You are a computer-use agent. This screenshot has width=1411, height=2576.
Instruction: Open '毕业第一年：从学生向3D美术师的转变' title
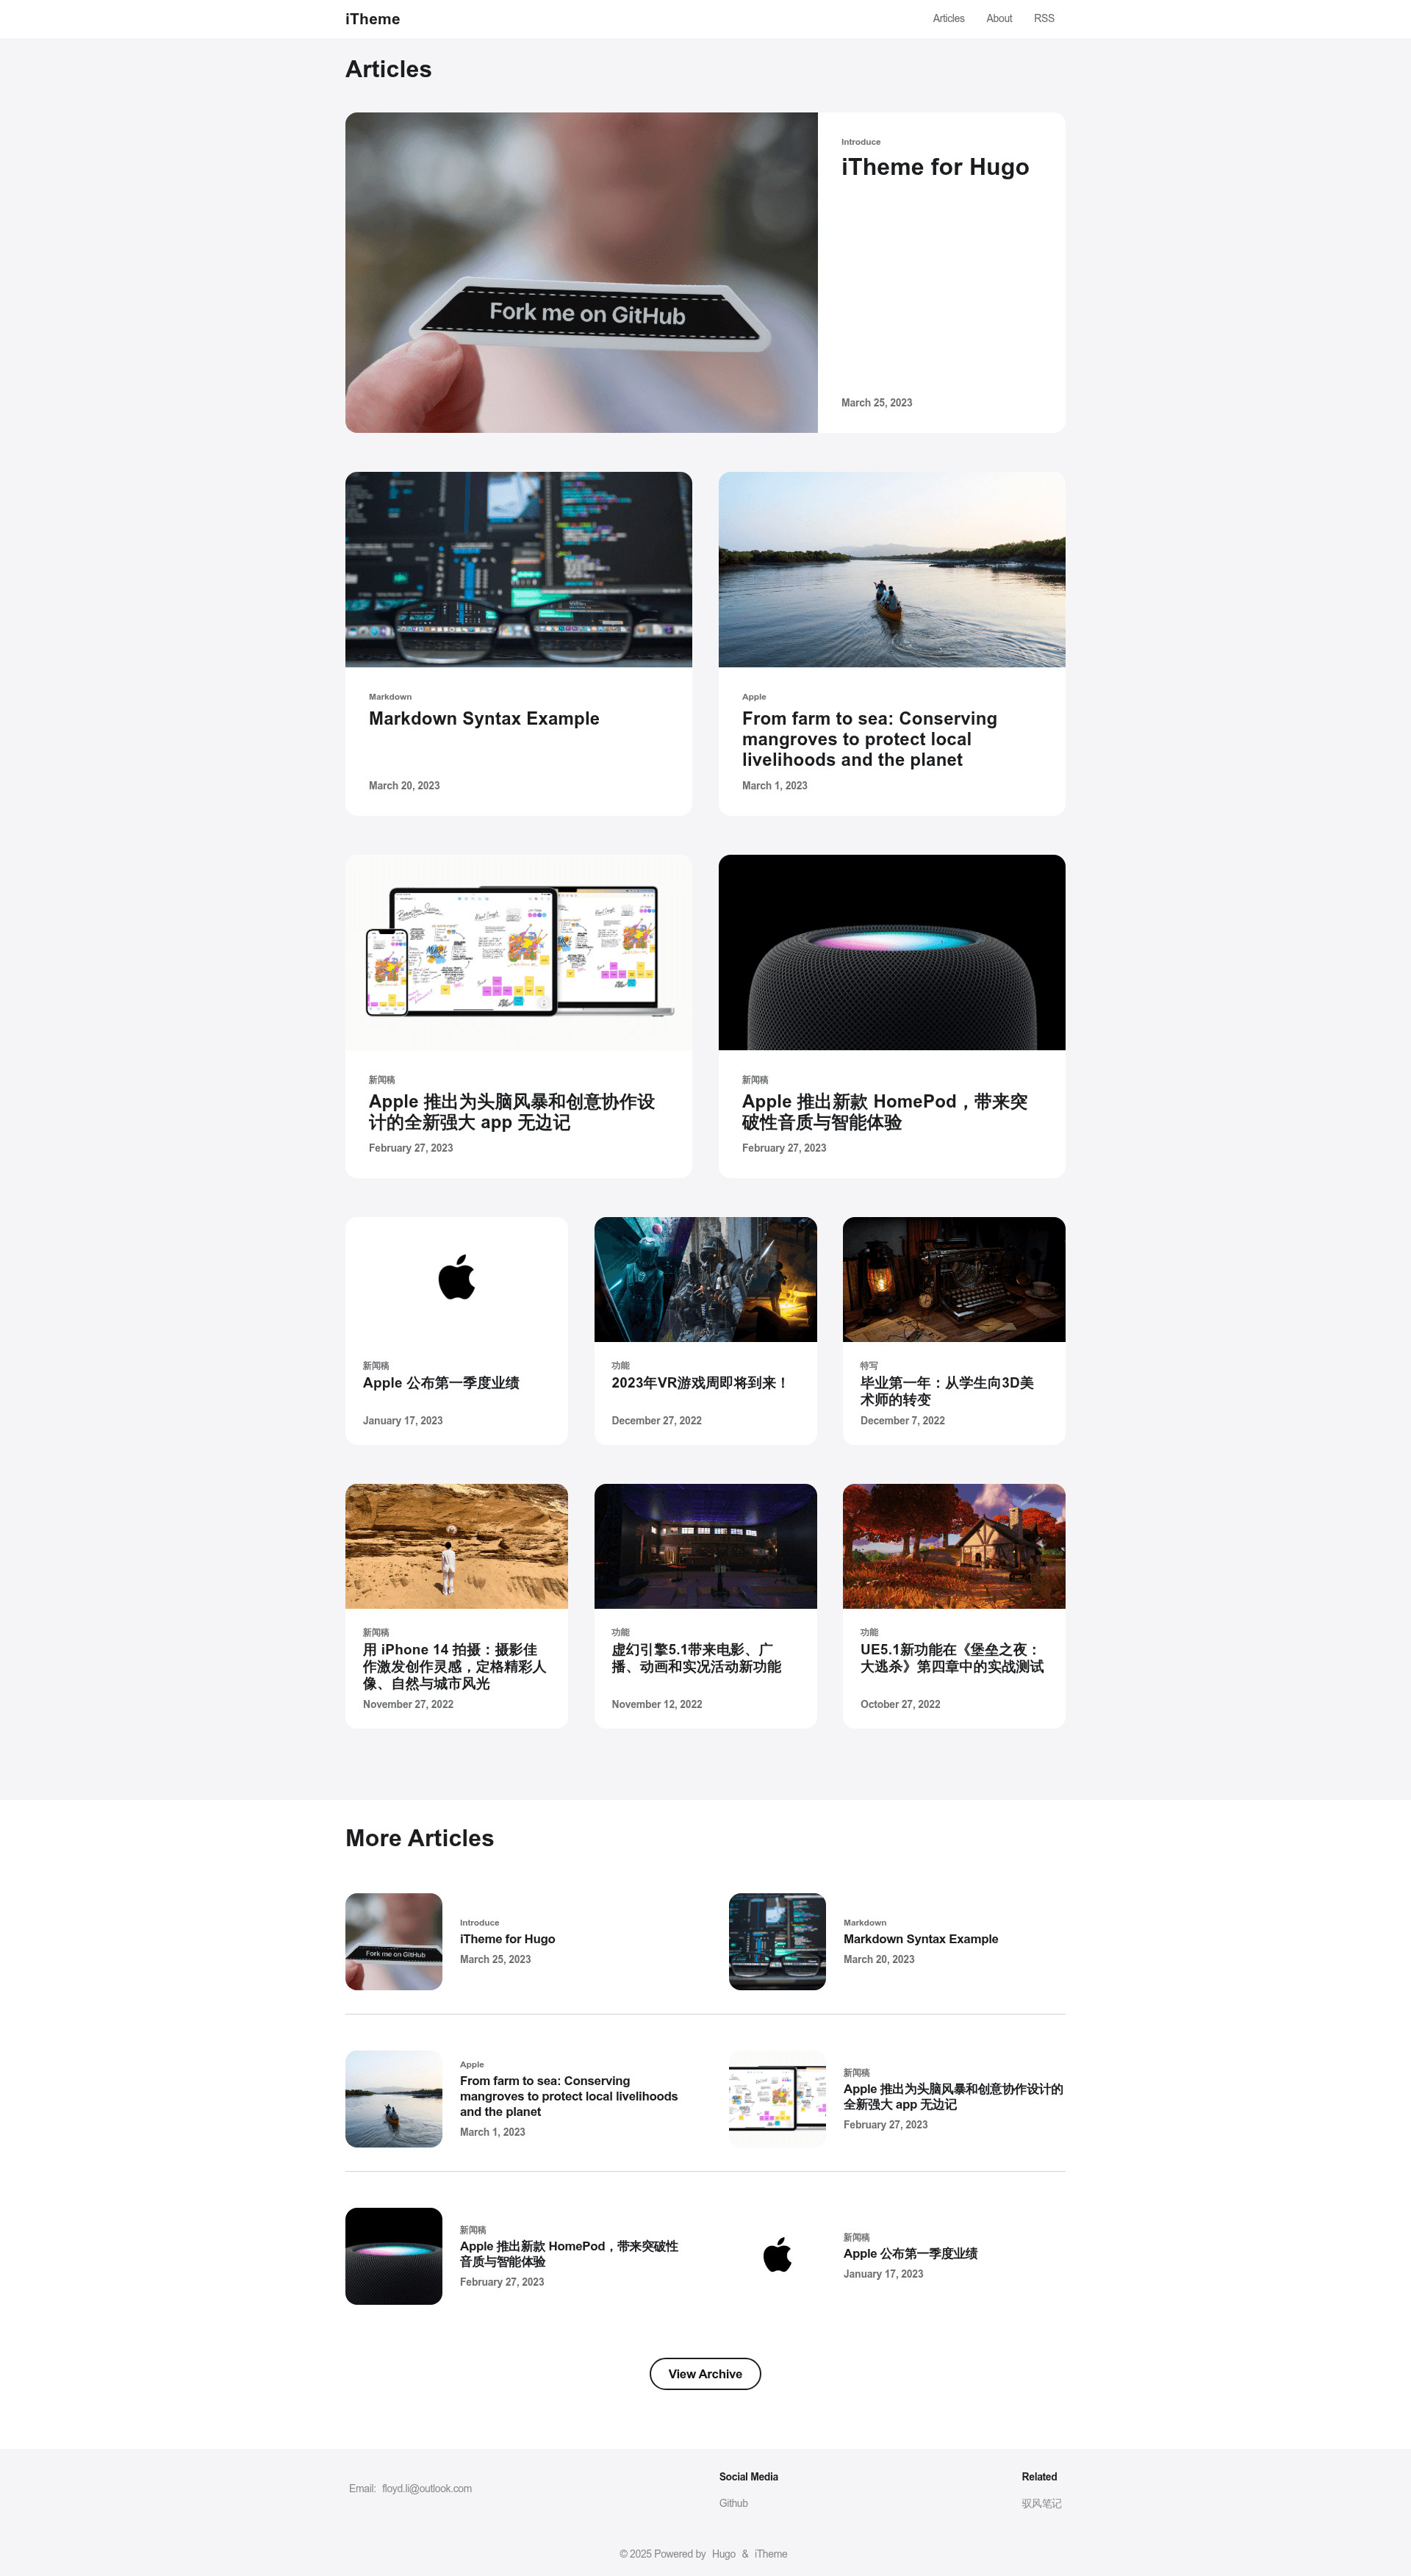pos(946,1391)
